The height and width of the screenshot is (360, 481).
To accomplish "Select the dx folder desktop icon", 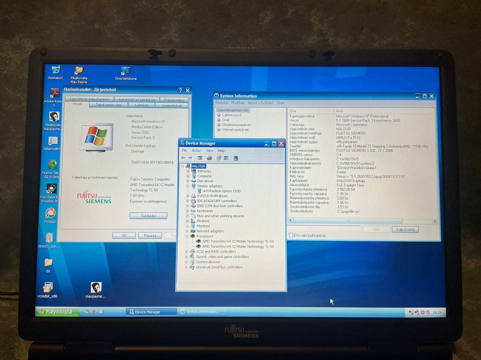I will pos(49,265).
